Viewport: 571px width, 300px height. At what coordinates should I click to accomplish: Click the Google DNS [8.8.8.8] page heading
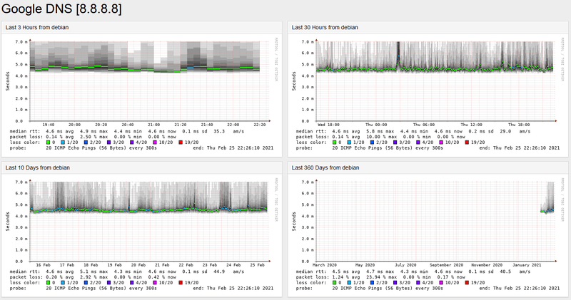tap(61, 9)
